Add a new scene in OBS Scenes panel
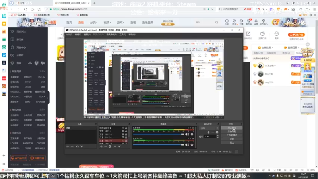The height and width of the screenshot is (179, 318). tap(68, 146)
